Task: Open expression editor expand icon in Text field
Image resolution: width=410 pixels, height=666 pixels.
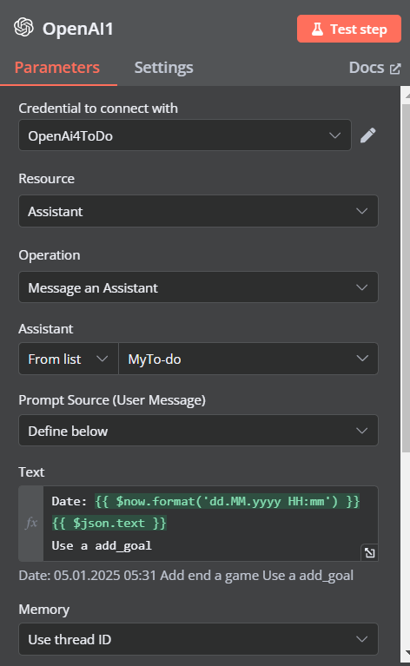Action: [x=370, y=552]
